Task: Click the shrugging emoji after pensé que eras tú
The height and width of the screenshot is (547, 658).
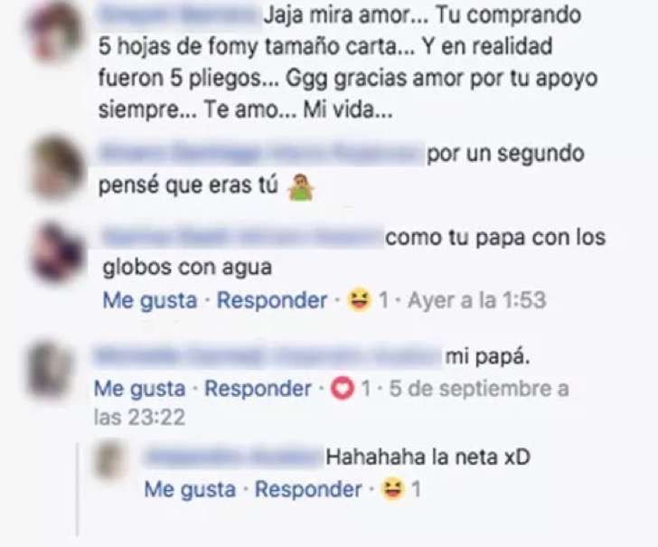Action: click(300, 188)
